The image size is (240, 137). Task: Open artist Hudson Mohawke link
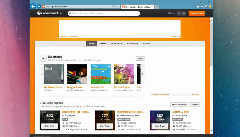click(x=125, y=91)
